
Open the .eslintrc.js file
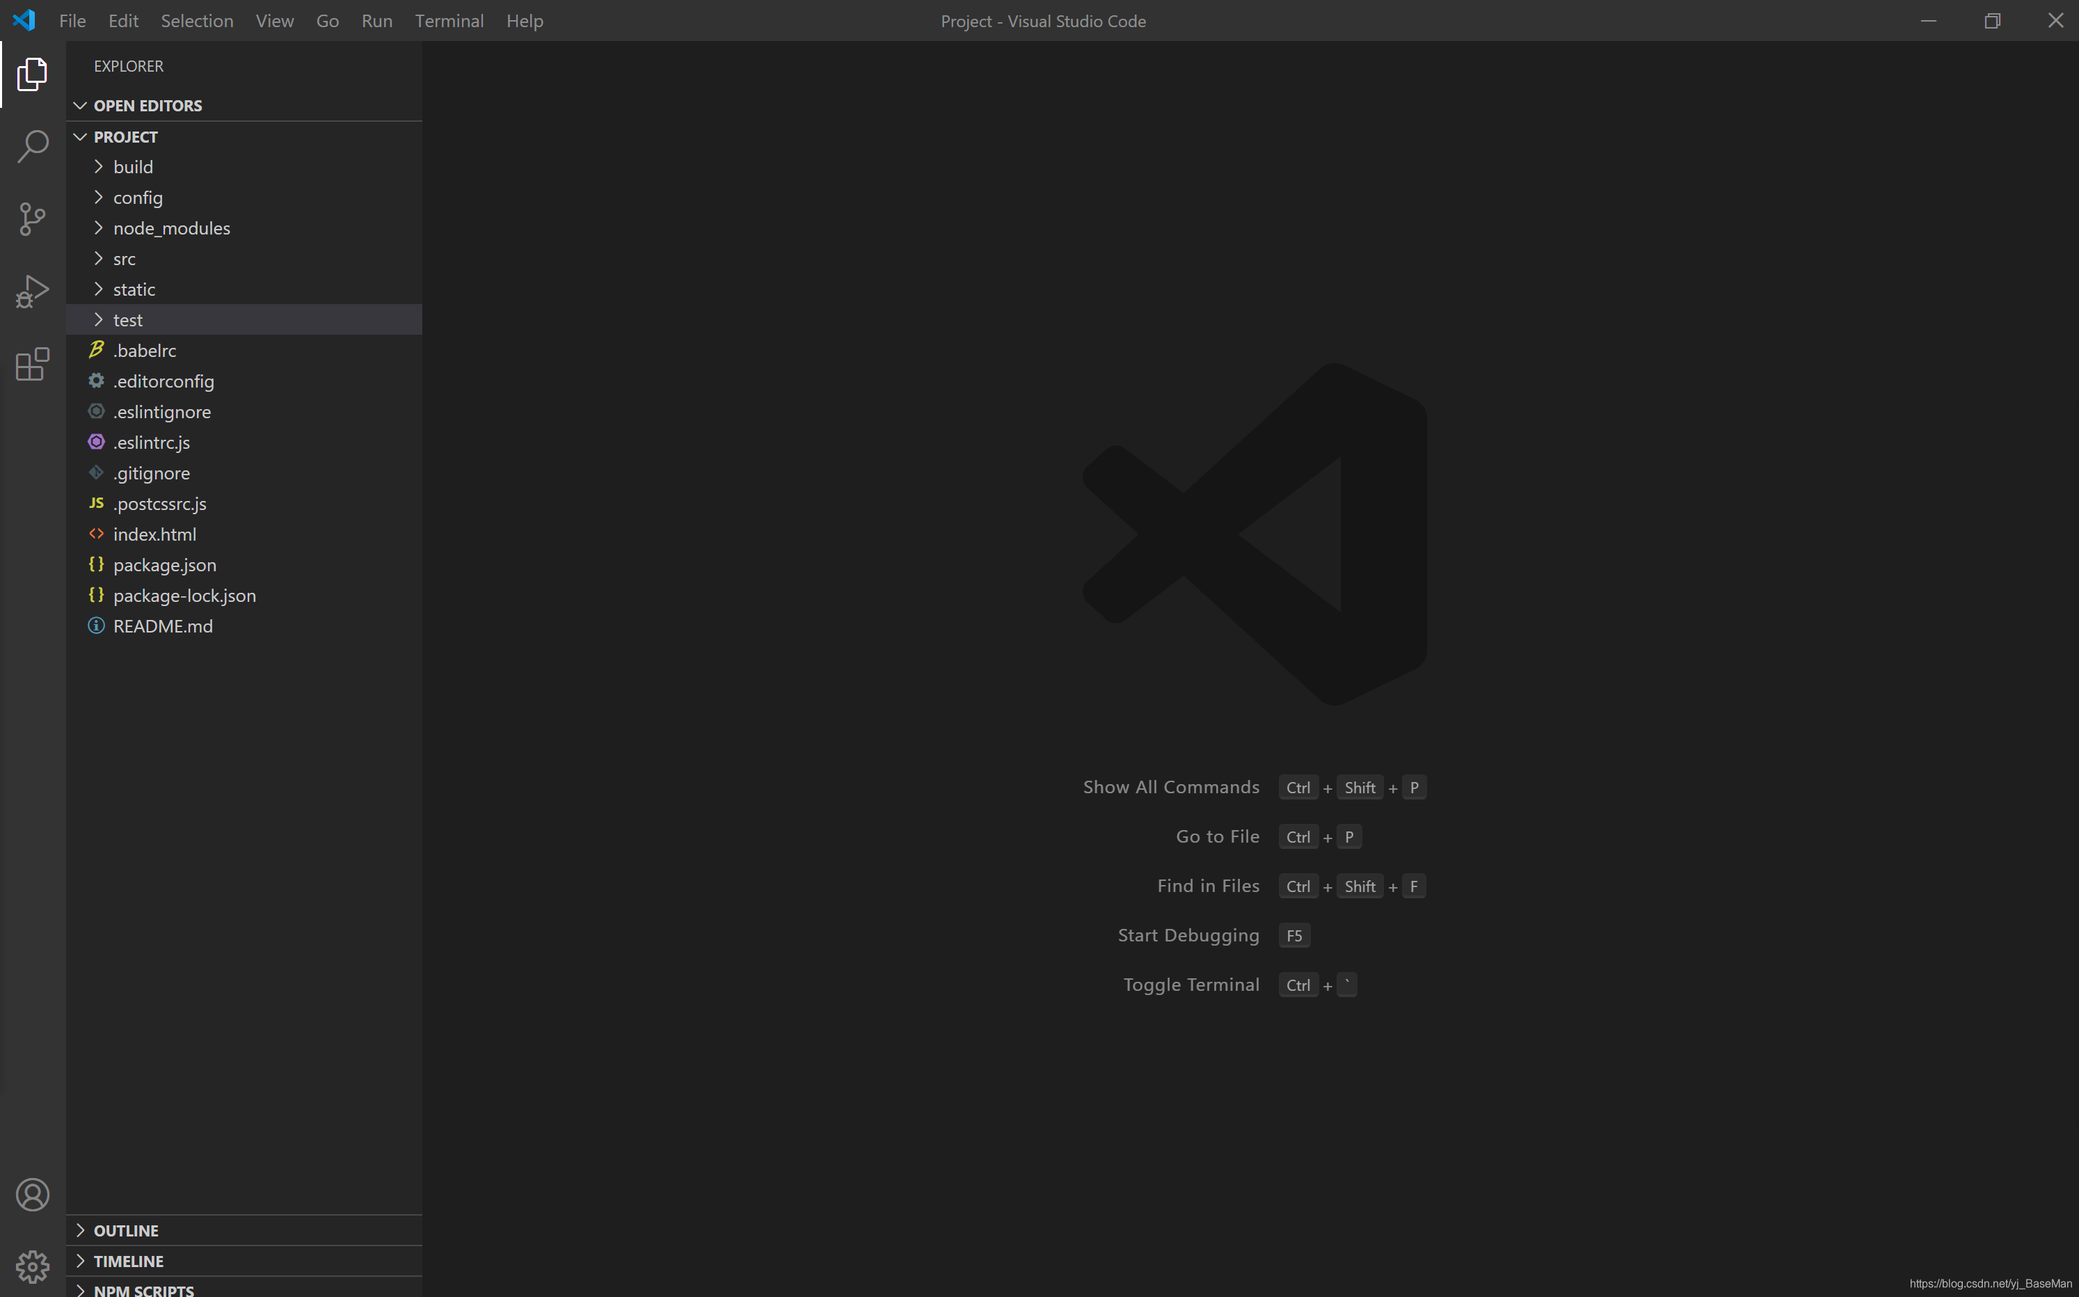tap(152, 443)
